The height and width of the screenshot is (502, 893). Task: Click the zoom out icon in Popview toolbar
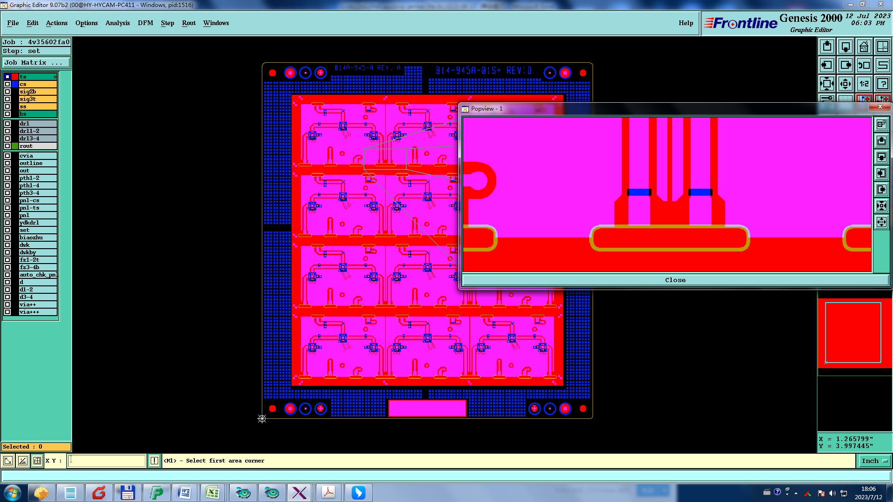pos(881,222)
